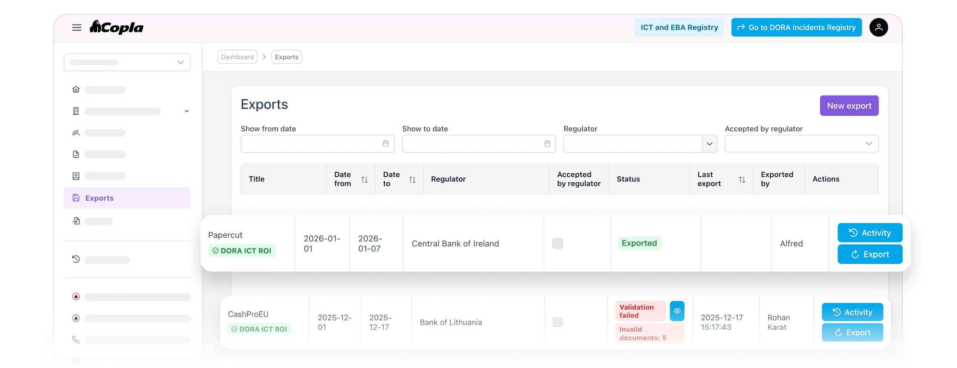Screen dimensions: 957x368
Task: Click the history clock icon in sidebar
Action: point(76,259)
